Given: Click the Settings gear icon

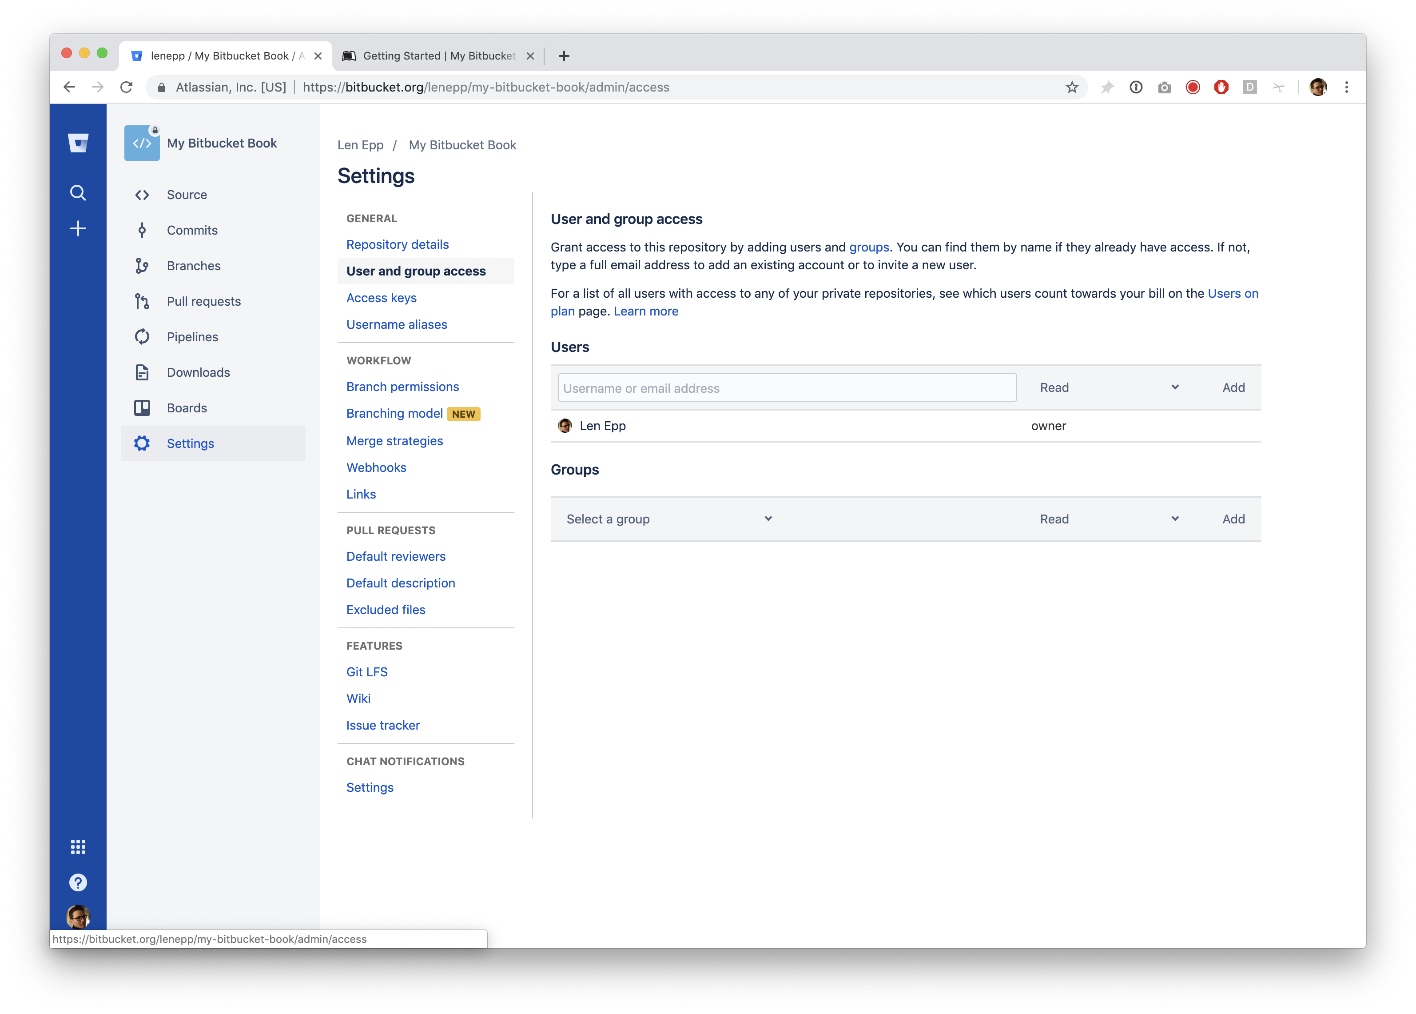Looking at the screenshot, I should point(142,443).
